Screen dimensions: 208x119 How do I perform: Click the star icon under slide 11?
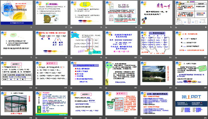tap(141, 58)
